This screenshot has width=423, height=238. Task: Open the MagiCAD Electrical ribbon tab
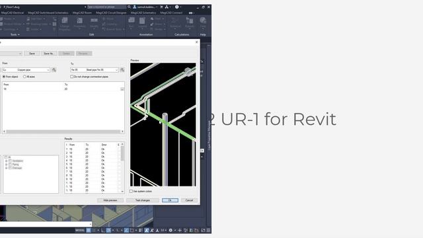coord(12,13)
